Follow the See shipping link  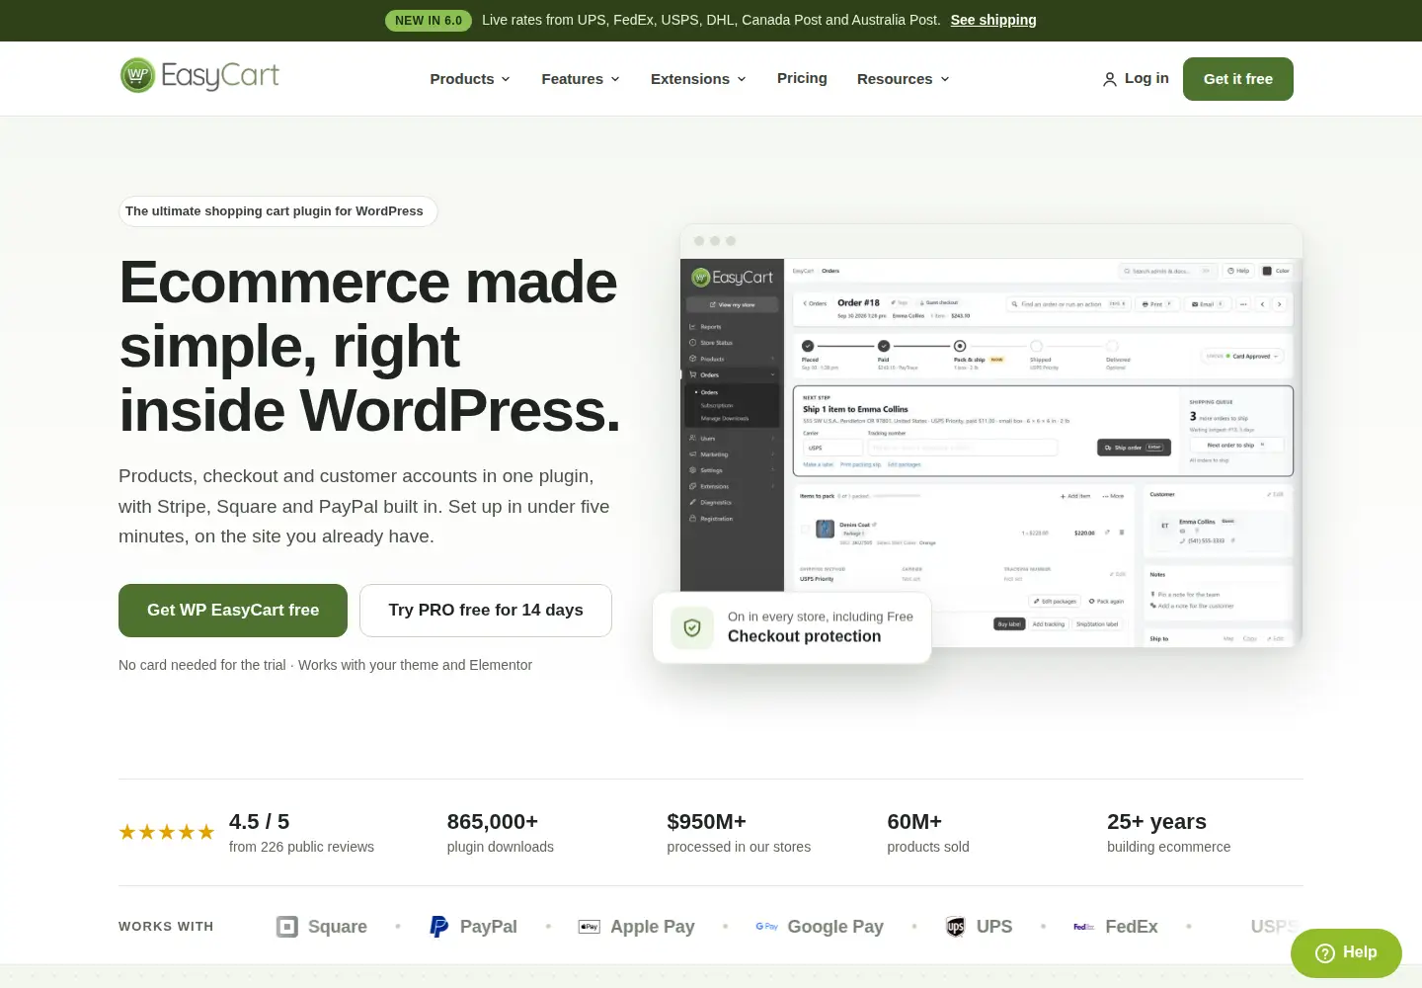pyautogui.click(x=993, y=20)
